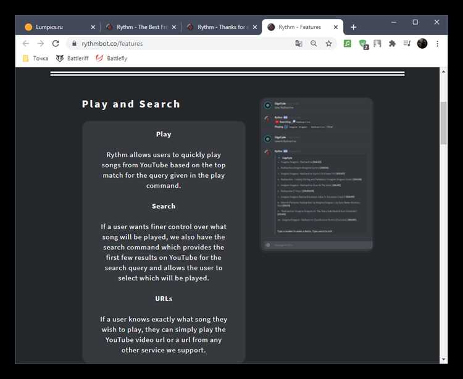
Task: Bookmark this page with the star icon
Action: tap(328, 44)
